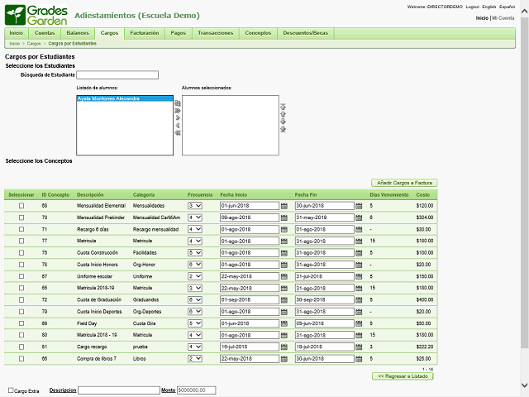Open Frecuencia dropdown for Compra de libros 7
Screen dimensions: 529x397
pos(195,358)
